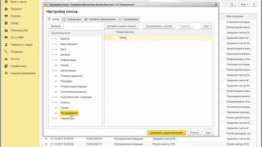The width and height of the screenshot is (262, 147).
Task: Open the Еще dropdown above the filter table
Action: tap(207, 26)
